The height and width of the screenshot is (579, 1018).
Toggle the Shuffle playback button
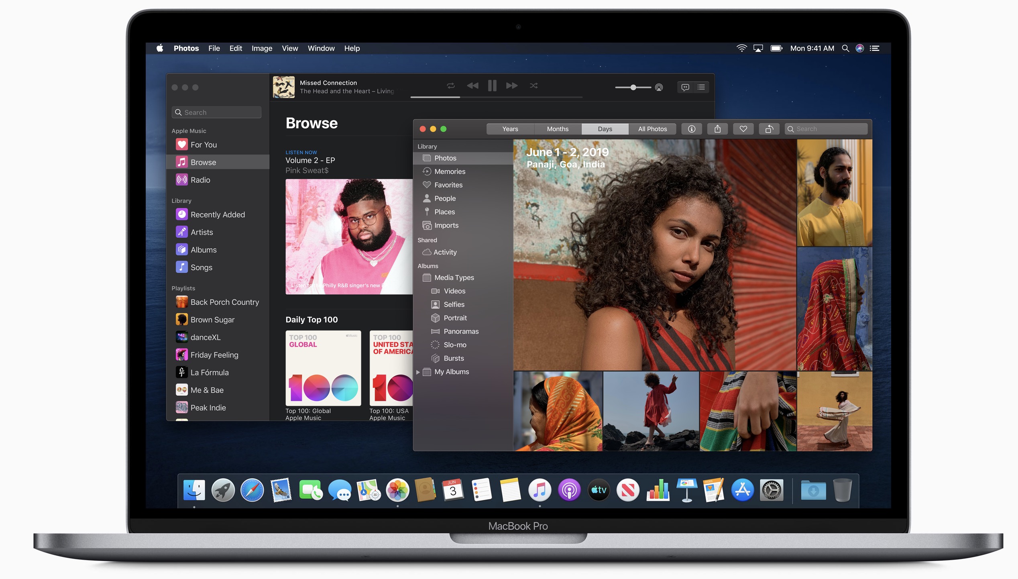click(x=533, y=86)
